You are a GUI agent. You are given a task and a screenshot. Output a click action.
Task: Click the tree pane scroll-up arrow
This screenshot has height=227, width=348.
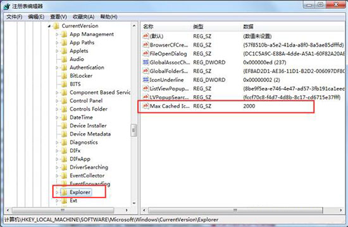(134, 26)
